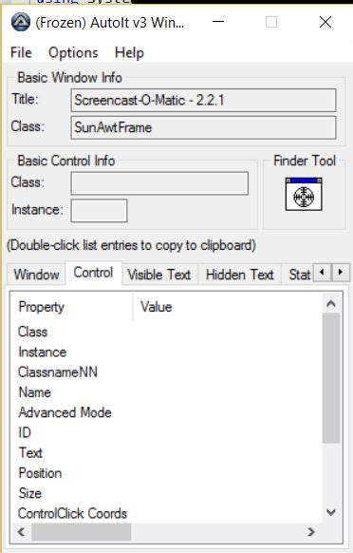Screen dimensions: 353x553
Task: Click the AutoIt logo in title bar
Action: 21,22
